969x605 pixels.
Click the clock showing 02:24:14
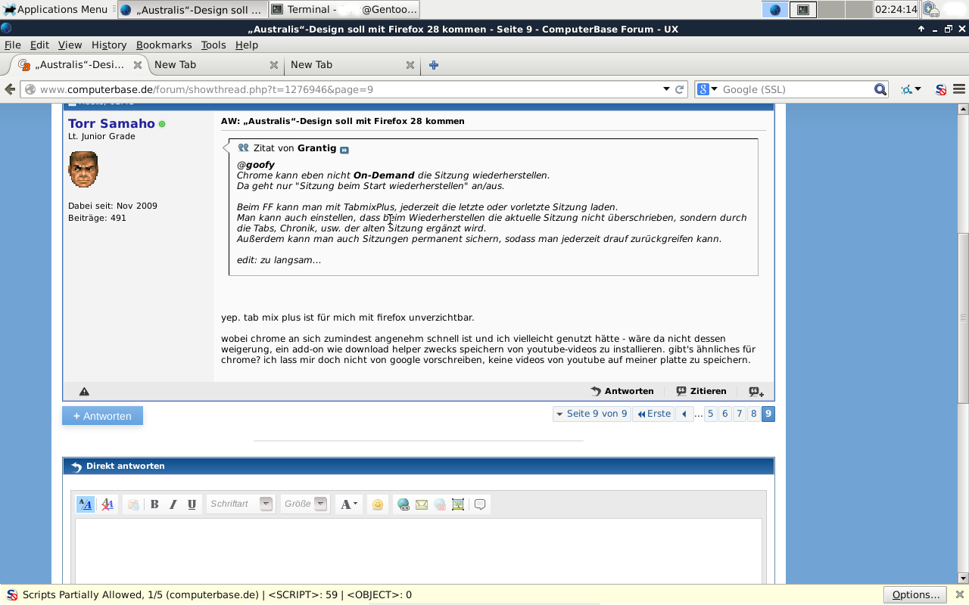tap(896, 9)
